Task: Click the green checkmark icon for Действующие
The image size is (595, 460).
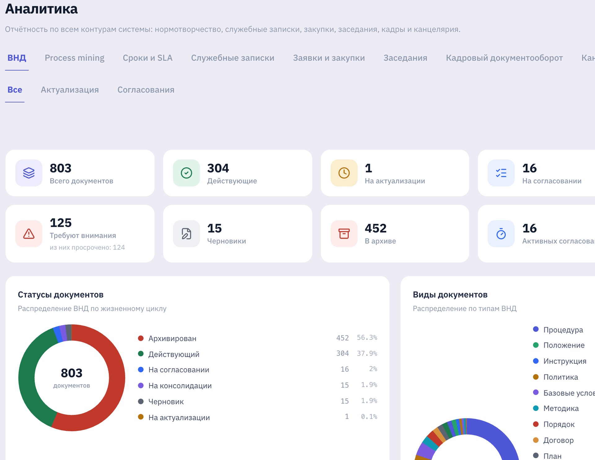Action: pos(186,173)
